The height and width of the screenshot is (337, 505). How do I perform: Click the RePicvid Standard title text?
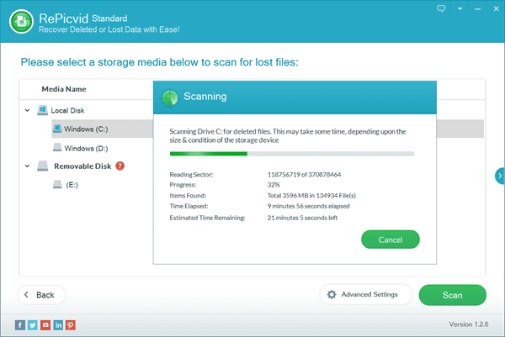point(82,18)
